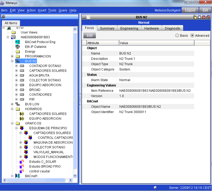Image resolution: width=212 pixels, height=191 pixels.
Task: Click the Attribute column header
Action: click(103, 43)
